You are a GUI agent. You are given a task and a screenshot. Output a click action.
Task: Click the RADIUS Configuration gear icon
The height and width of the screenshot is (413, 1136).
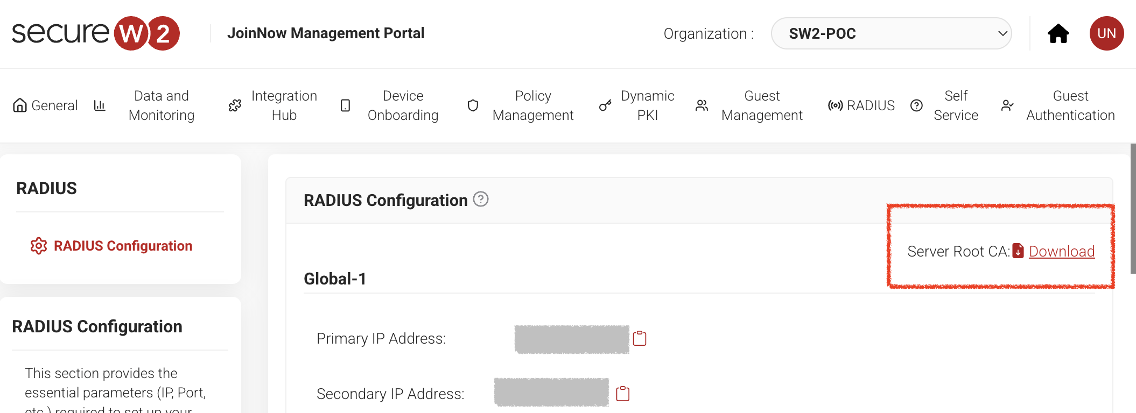click(39, 246)
